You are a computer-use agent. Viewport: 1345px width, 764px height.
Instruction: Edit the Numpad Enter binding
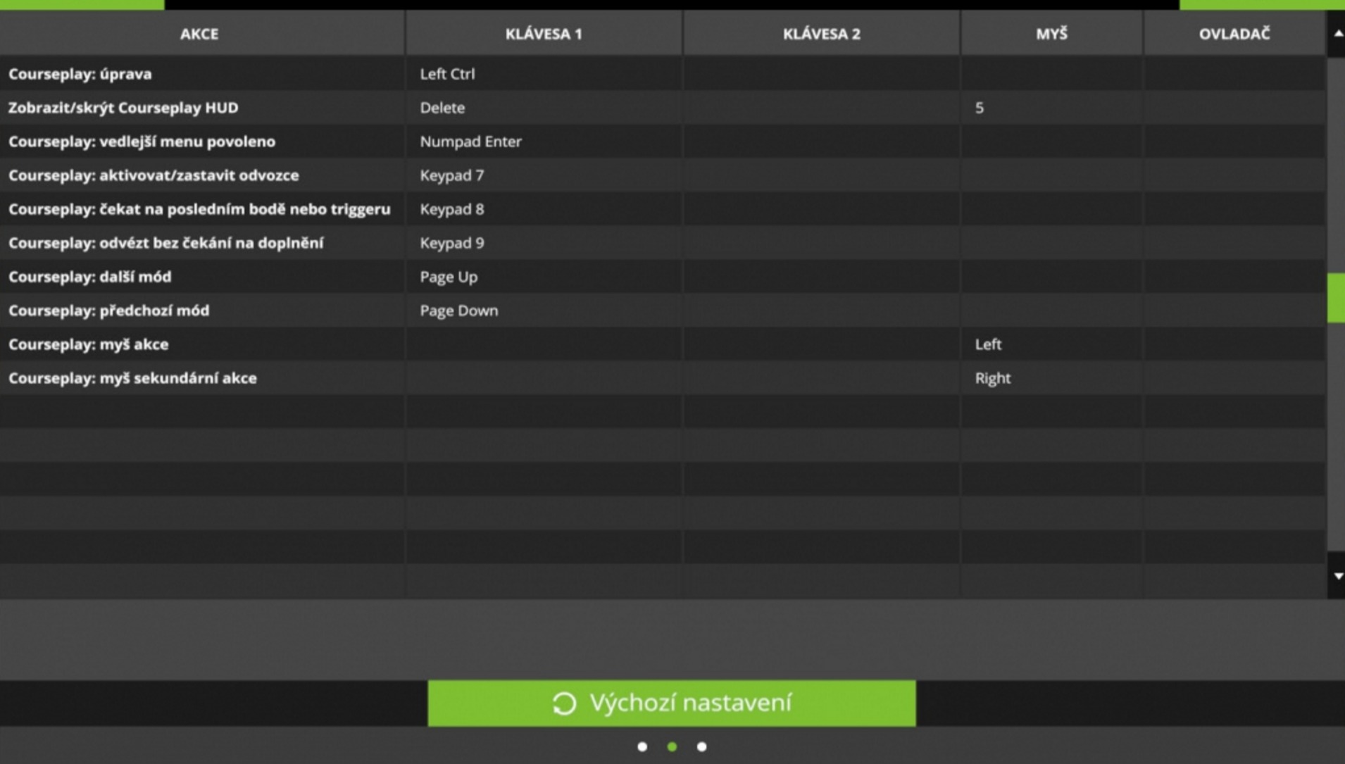pyautogui.click(x=543, y=142)
